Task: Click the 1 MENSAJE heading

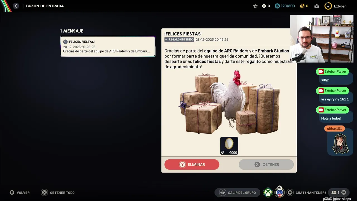Action: coord(72,31)
